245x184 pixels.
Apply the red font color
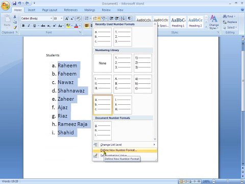(x=76, y=26)
